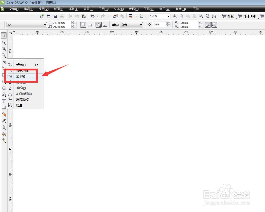Image resolution: width=265 pixels, height=212 pixels.
Task: Toggle apply layout to all pages
Action: point(99,25)
